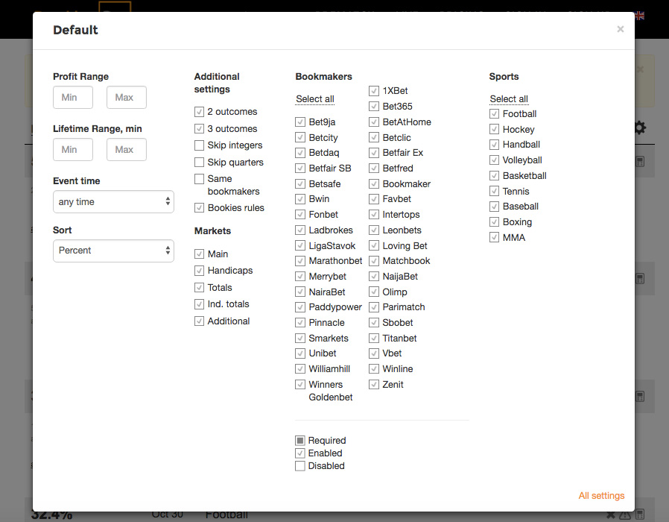Uncheck the Zenit bookmaker

[374, 385]
